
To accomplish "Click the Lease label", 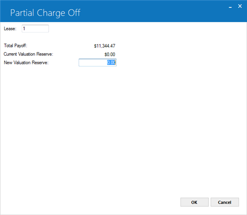I will pyautogui.click(x=10, y=29).
